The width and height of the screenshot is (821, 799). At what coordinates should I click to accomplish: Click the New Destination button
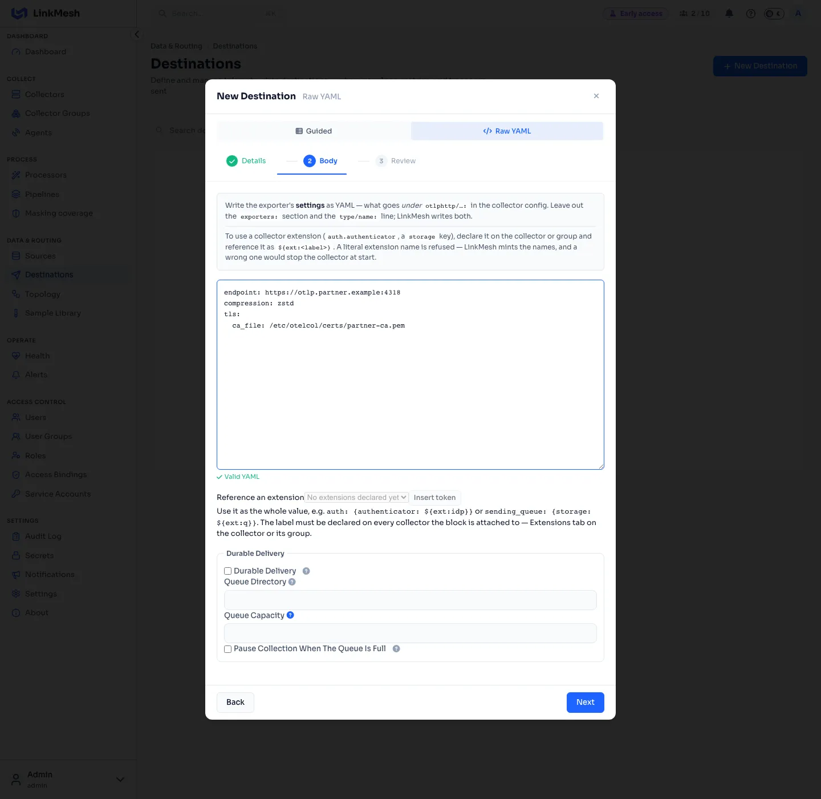[x=760, y=66]
